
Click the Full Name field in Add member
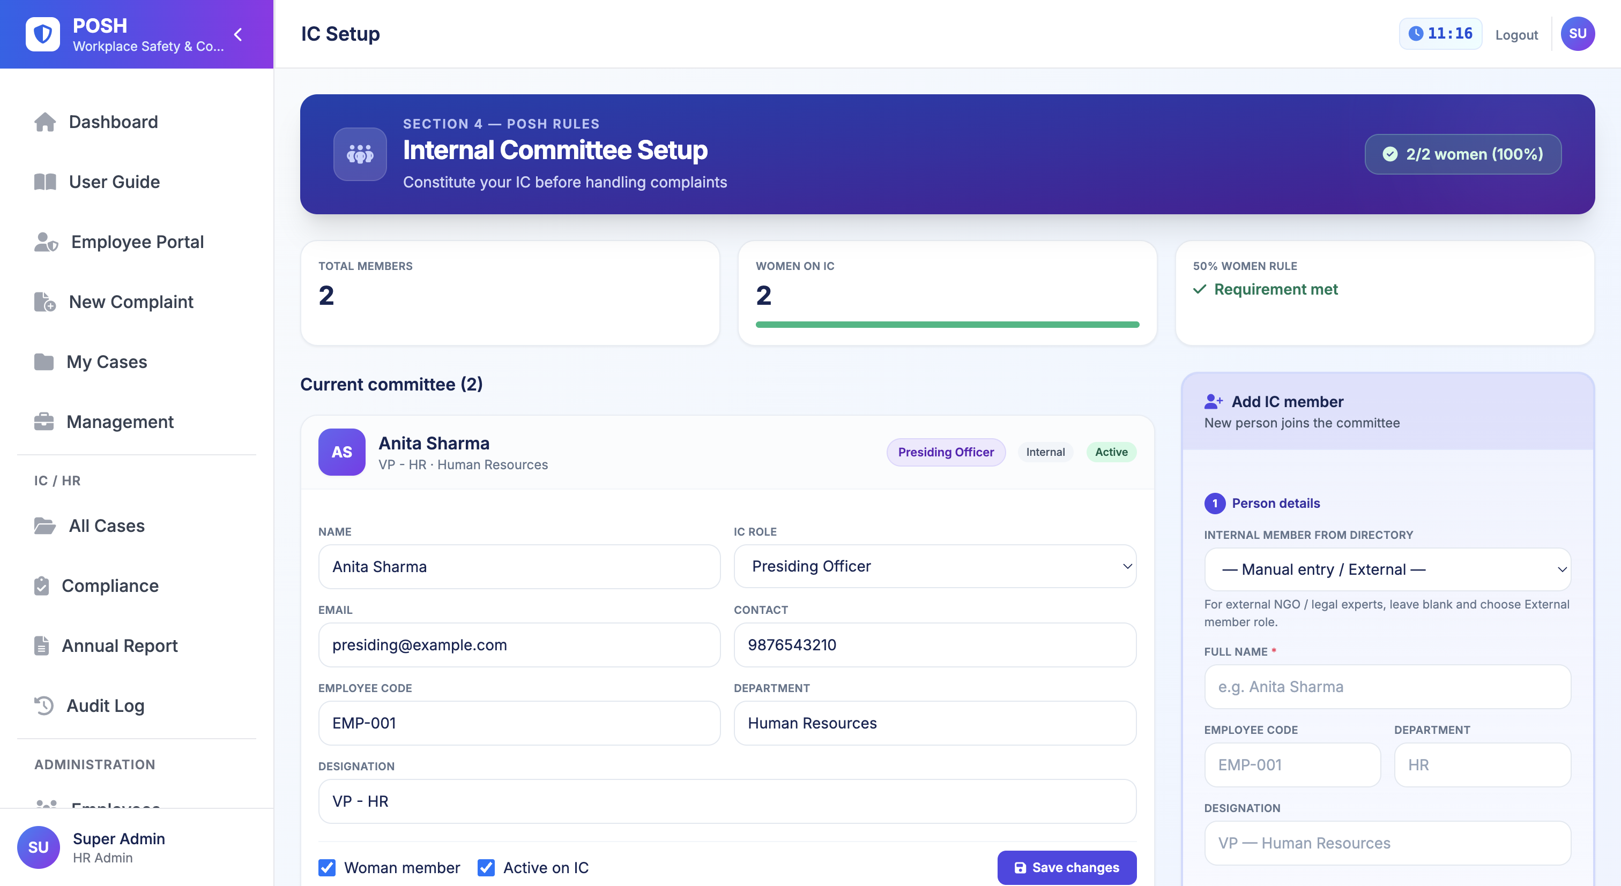1387,687
